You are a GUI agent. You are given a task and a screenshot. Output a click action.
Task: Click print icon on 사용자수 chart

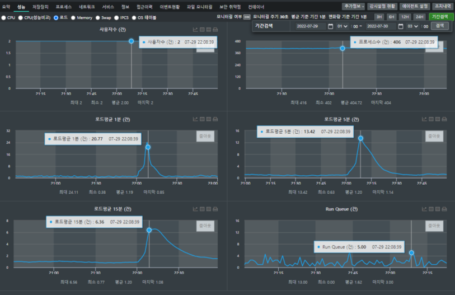click(215, 30)
